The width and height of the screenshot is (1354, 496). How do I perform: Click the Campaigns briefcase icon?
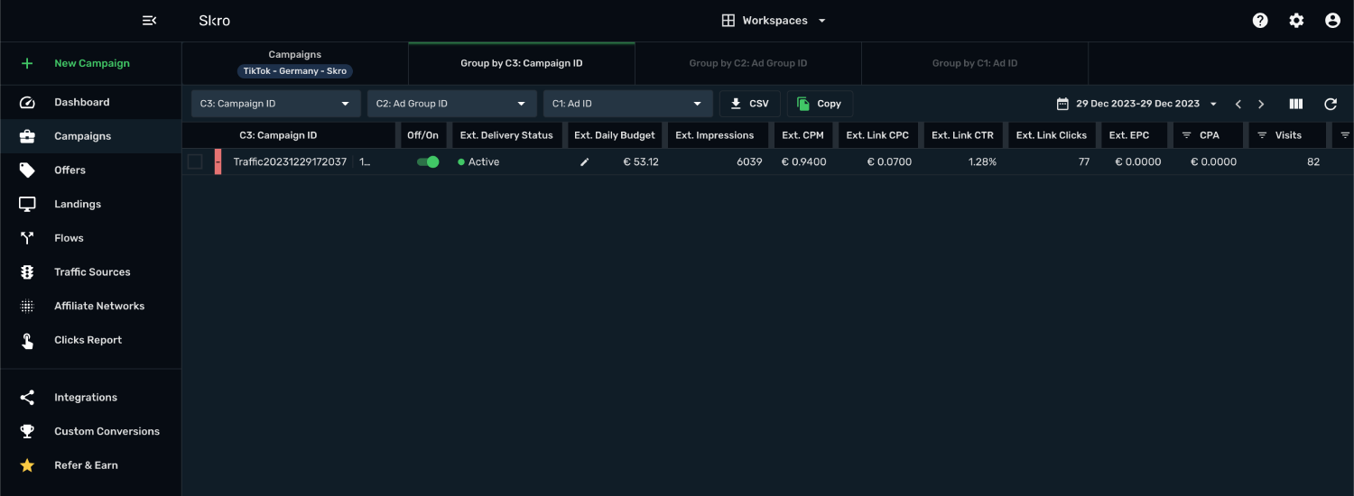27,136
